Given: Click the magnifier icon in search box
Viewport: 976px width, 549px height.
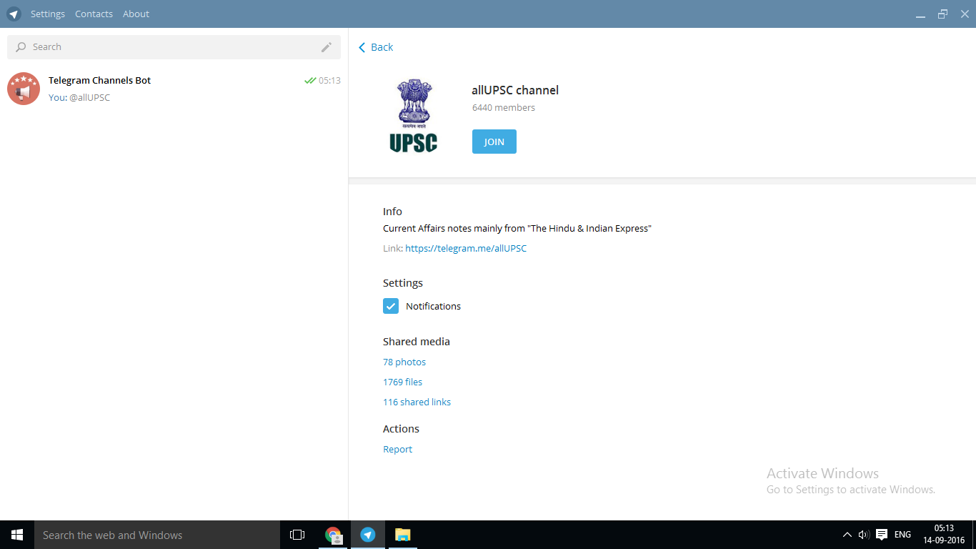Looking at the screenshot, I should pos(21,47).
